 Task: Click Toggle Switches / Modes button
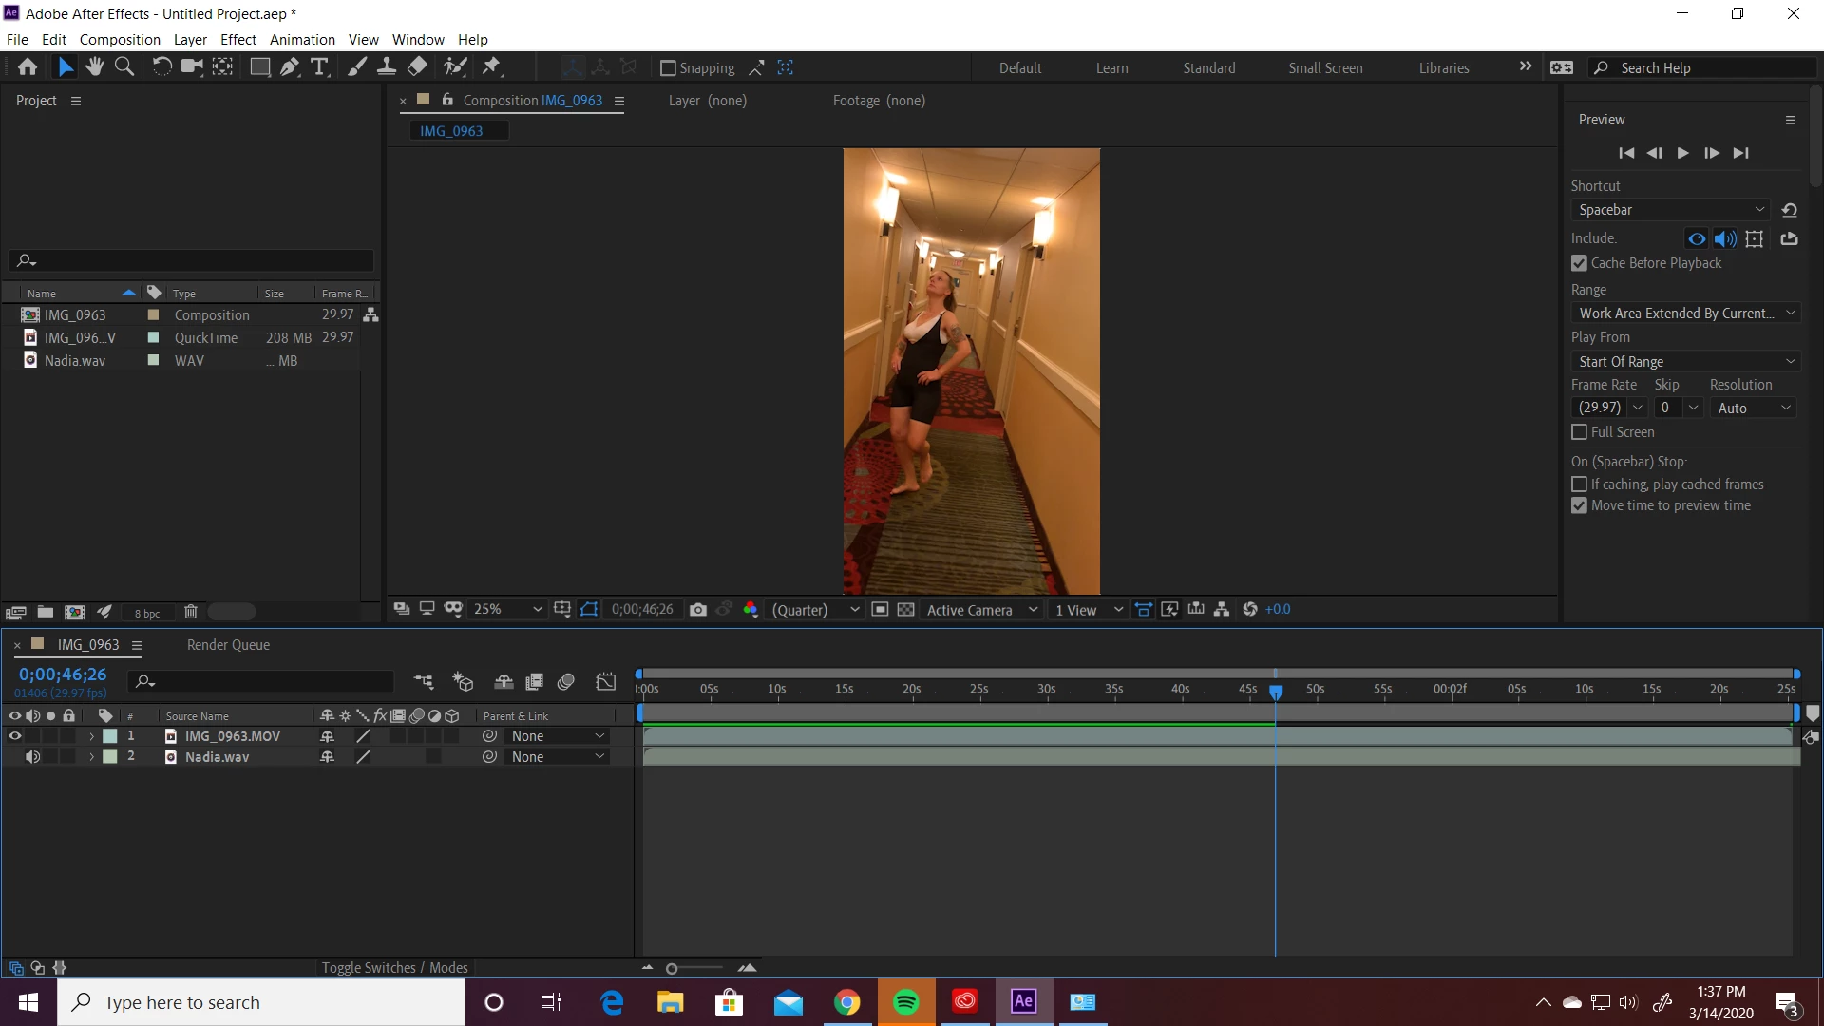tap(394, 968)
